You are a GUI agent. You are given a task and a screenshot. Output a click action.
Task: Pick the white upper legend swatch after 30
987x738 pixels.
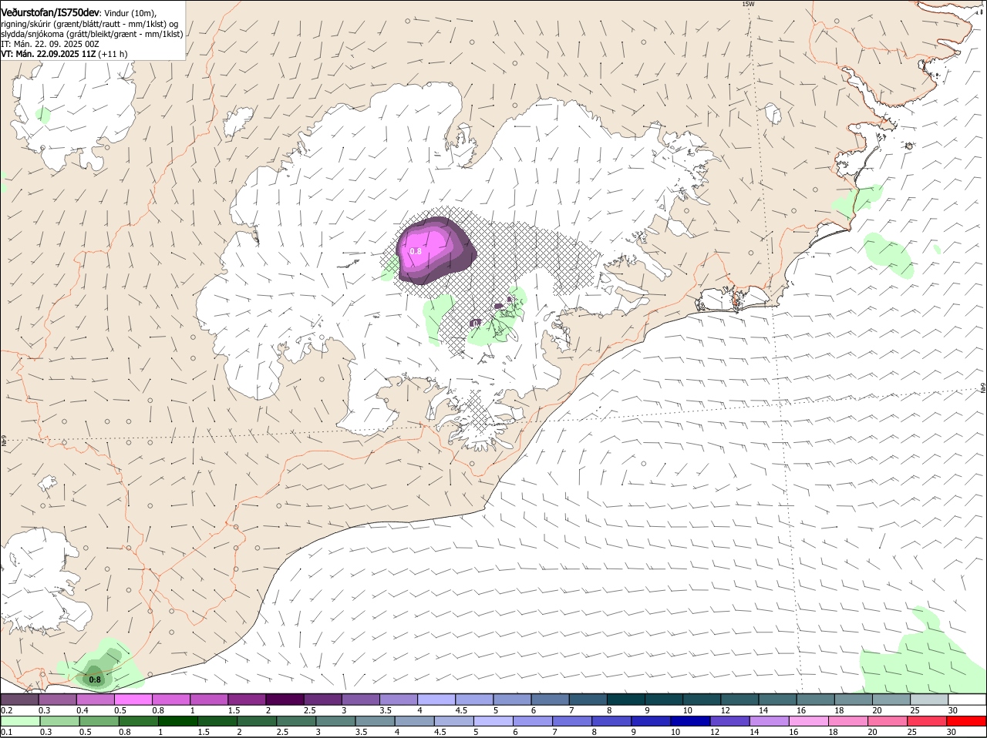[x=967, y=699]
